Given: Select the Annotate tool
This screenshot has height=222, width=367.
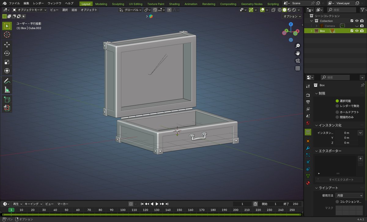Looking at the screenshot, I should (7, 81).
